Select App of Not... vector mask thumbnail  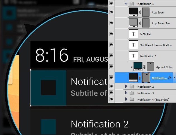[150, 67]
